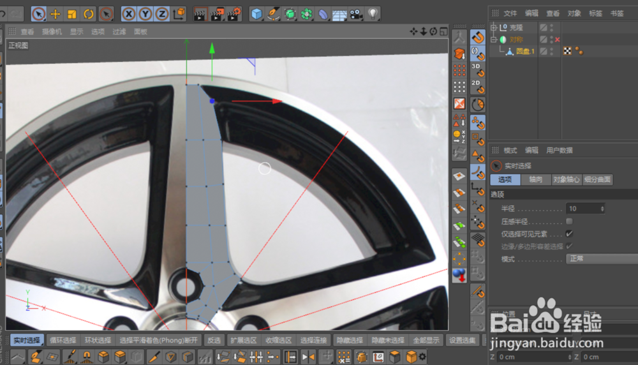Viewport: 638px width, 365px height.
Task: Switch to 对象轴心 tab
Action: pyautogui.click(x=566, y=179)
